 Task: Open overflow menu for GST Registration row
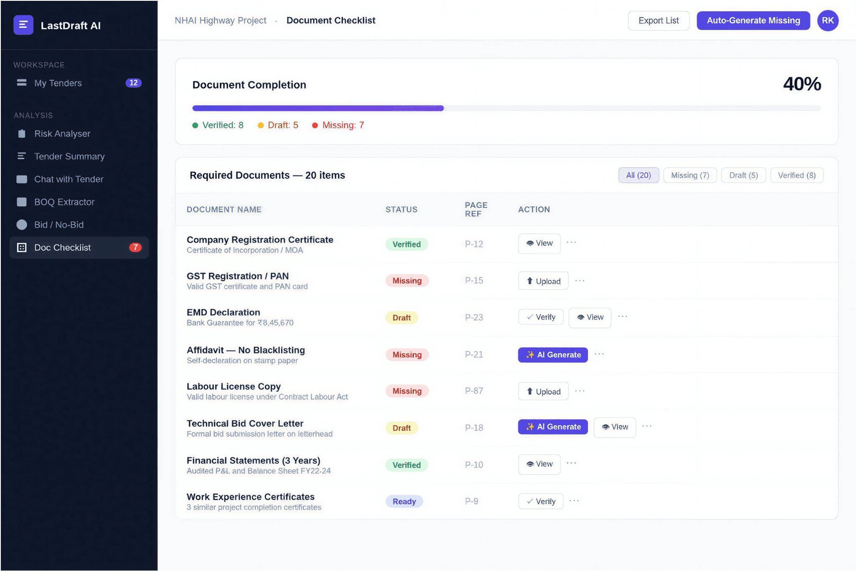pyautogui.click(x=580, y=280)
